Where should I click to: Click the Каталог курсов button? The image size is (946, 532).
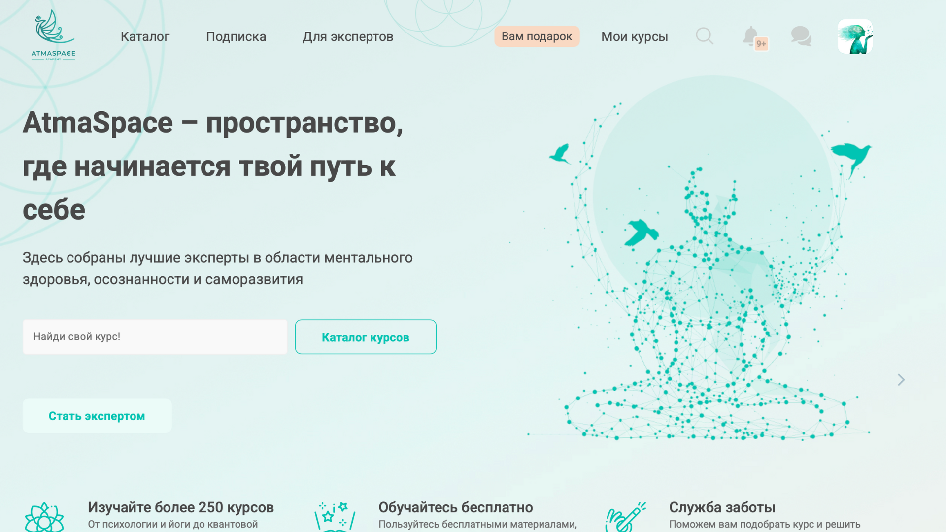[x=366, y=337]
